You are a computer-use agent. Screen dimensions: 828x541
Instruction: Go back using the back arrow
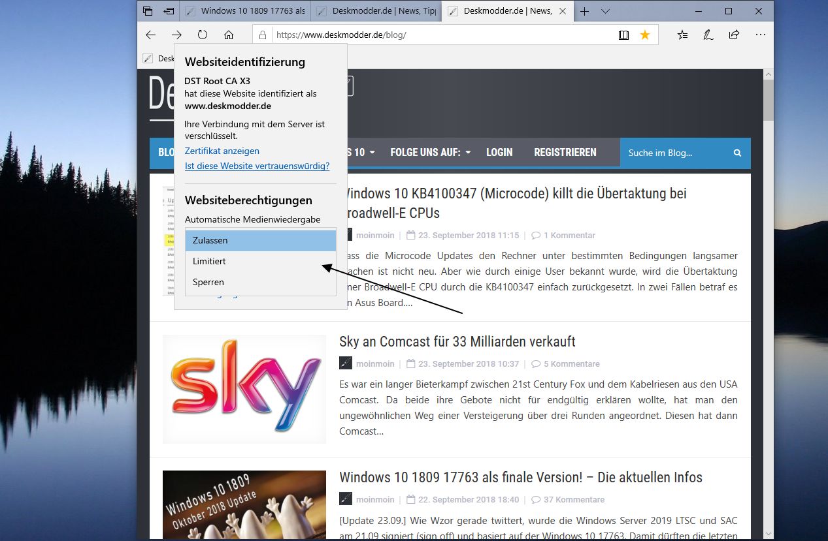click(x=151, y=35)
